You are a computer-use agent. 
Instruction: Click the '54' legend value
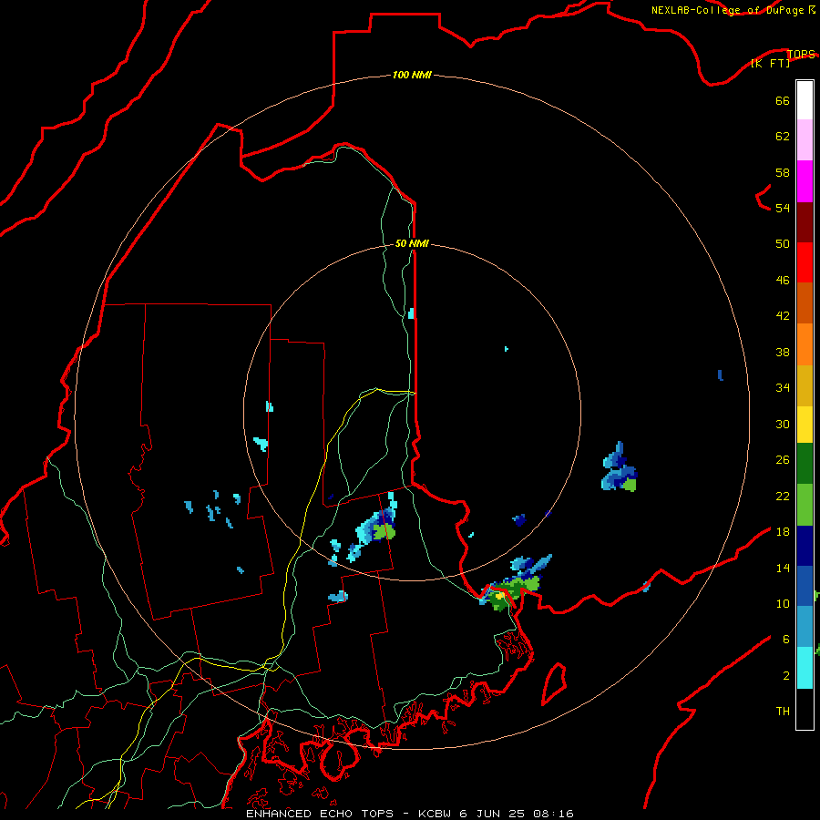[x=783, y=208]
